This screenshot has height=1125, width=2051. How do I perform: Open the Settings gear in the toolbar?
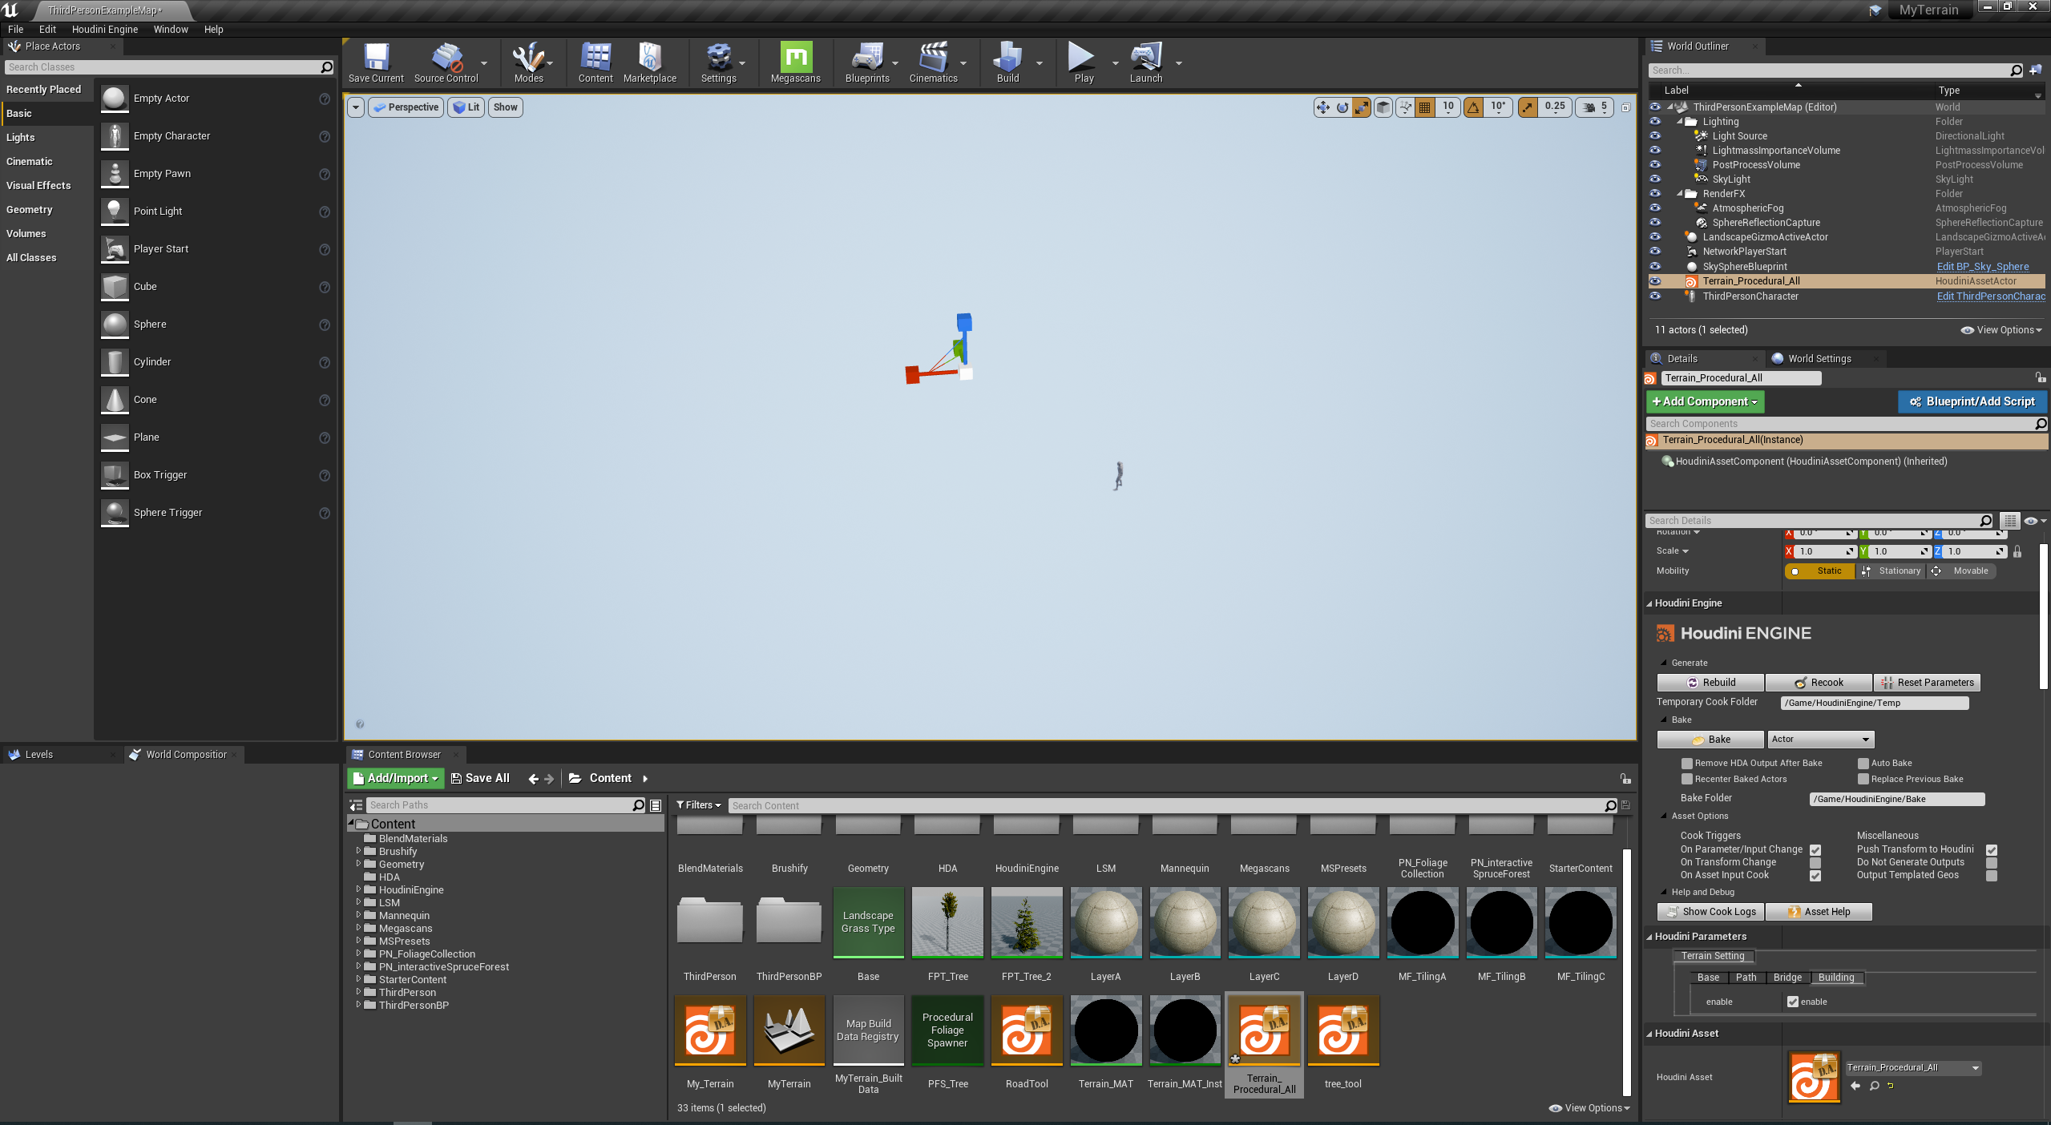click(x=718, y=62)
